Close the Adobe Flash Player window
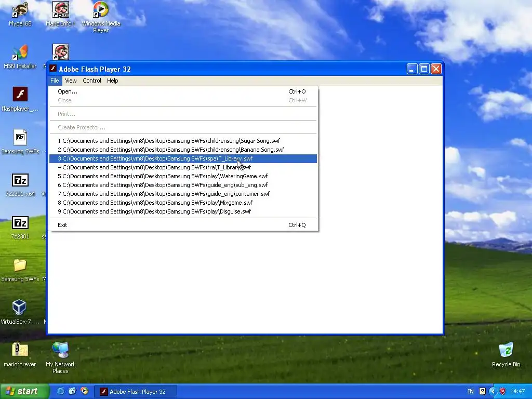This screenshot has height=399, width=532. (436, 69)
